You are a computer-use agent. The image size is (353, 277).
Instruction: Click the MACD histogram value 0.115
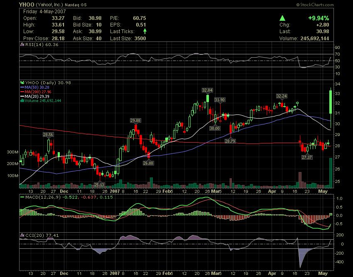click(x=106, y=197)
